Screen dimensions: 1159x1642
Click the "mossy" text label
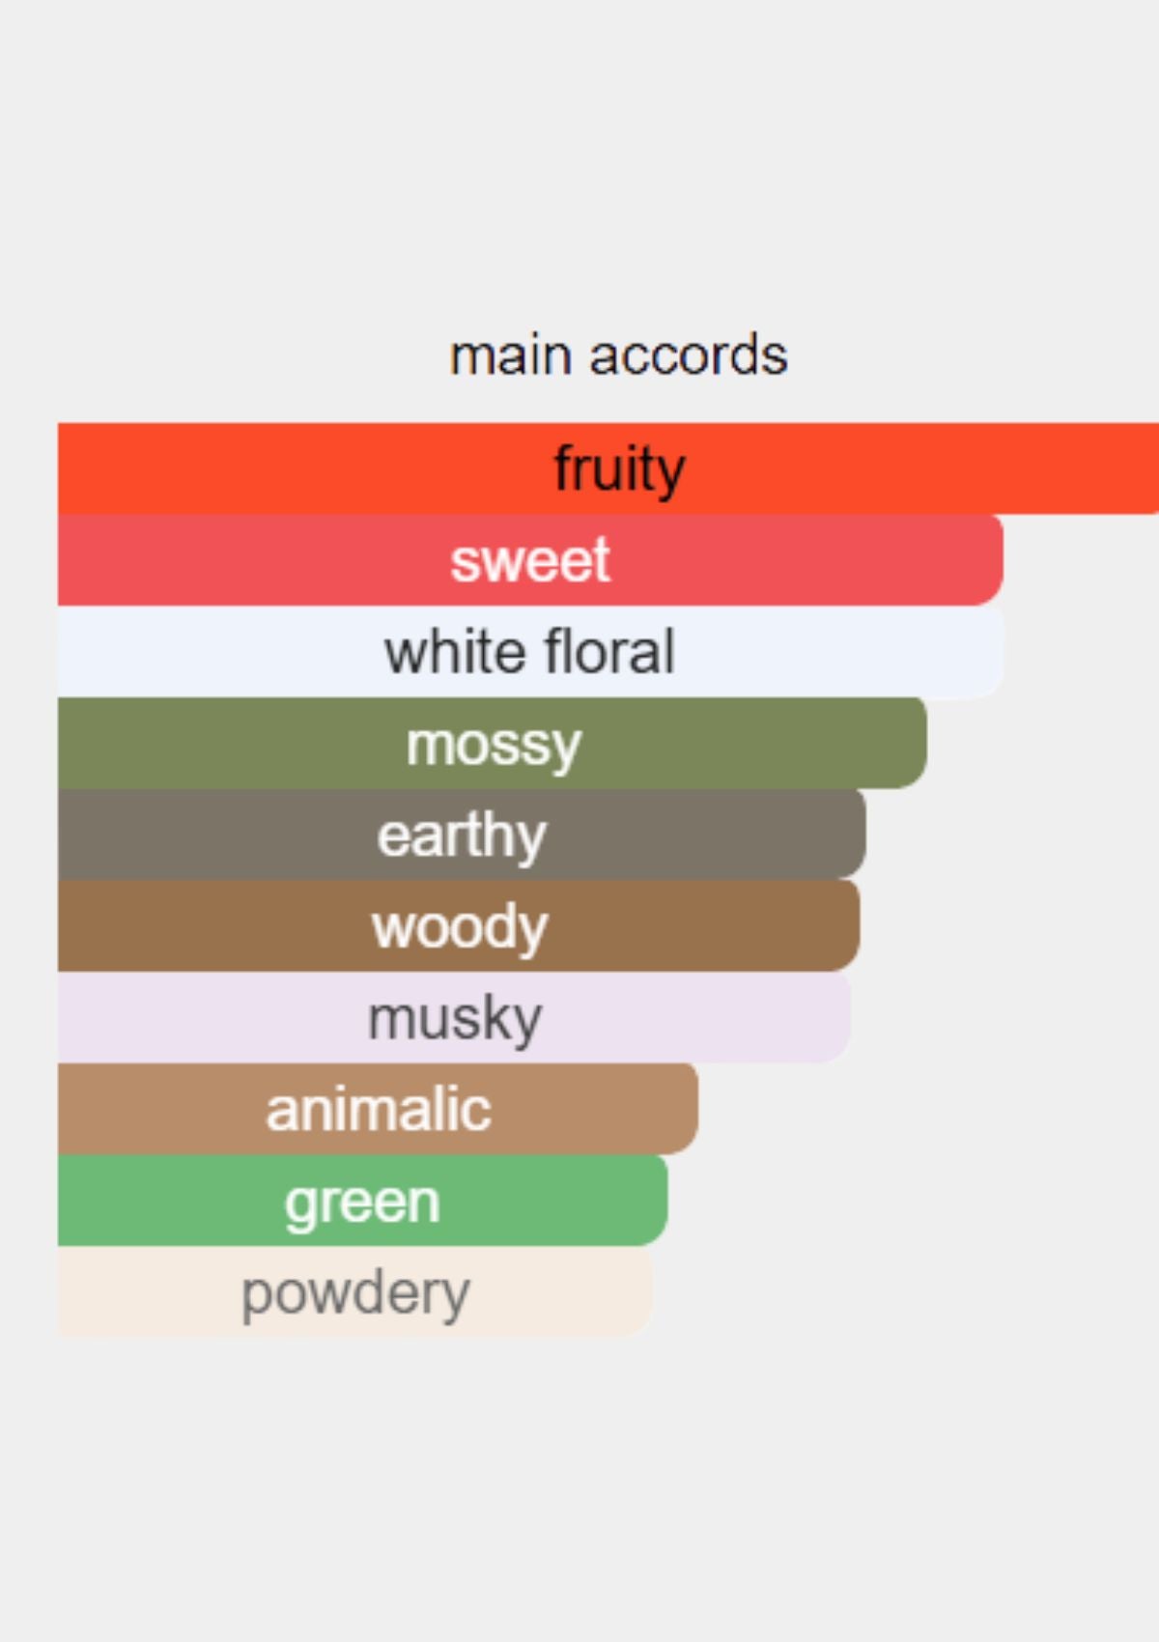click(x=494, y=744)
